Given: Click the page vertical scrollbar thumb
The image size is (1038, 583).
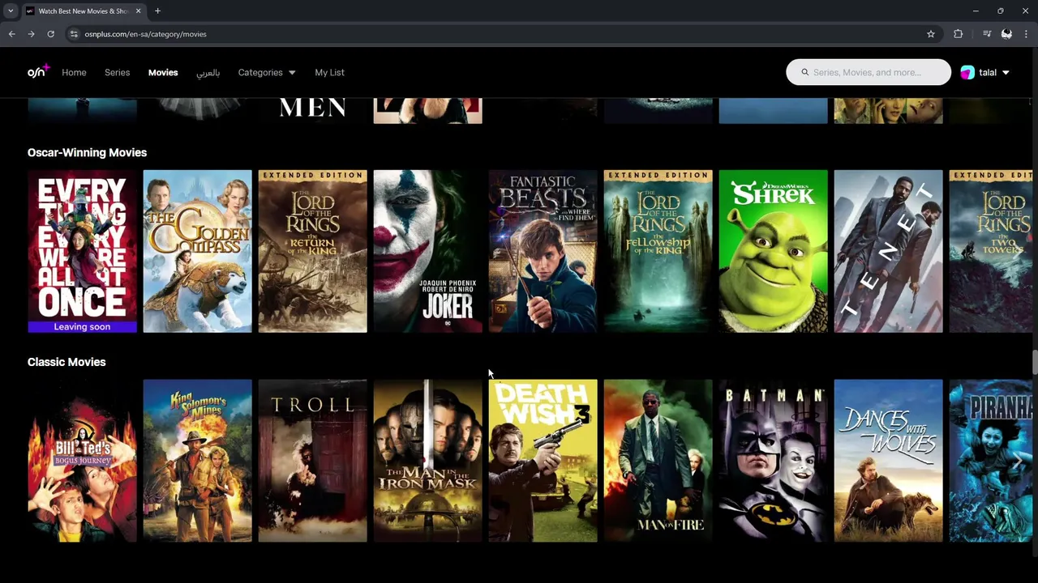Looking at the screenshot, I should (x=1035, y=363).
